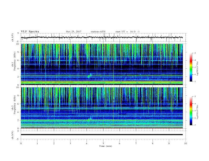The image size is (209, 161).
Task: Click the ch.2 color scale bar
Action: tap(191, 111)
